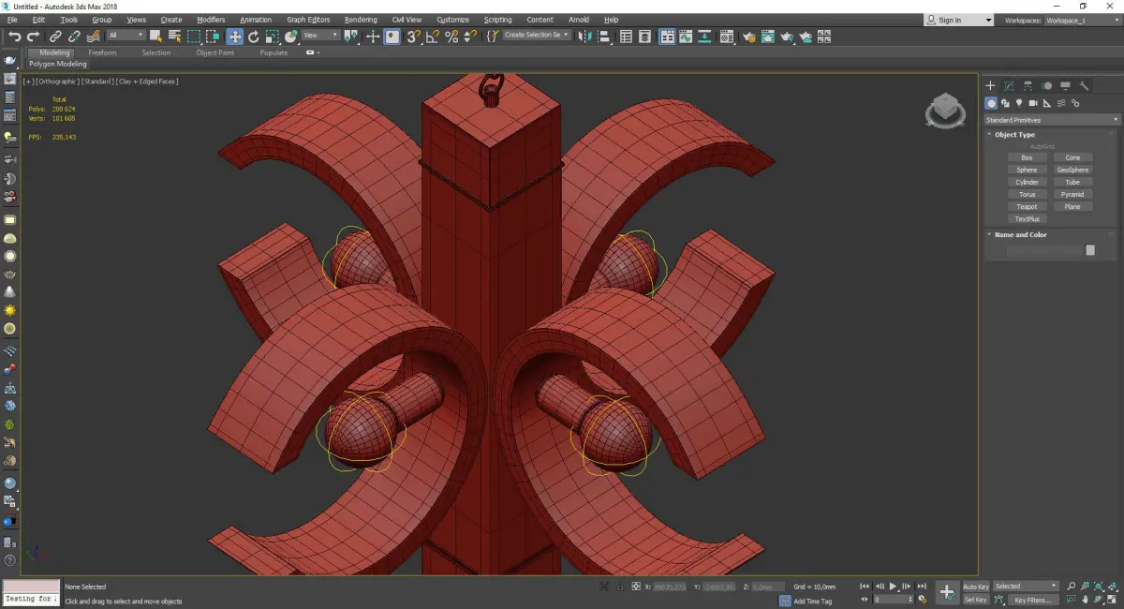Screen dimensions: 1124x609
Task: Collapse the Object Type rollout
Action: click(x=1014, y=135)
